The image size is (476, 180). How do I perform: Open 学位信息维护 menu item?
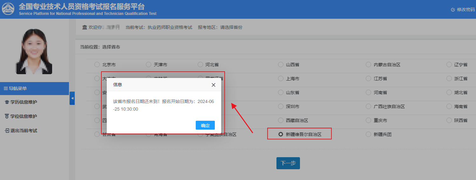point(24,116)
